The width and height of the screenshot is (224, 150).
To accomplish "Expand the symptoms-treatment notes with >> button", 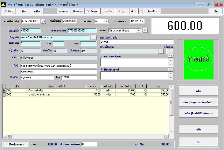I will (x=171, y=56).
